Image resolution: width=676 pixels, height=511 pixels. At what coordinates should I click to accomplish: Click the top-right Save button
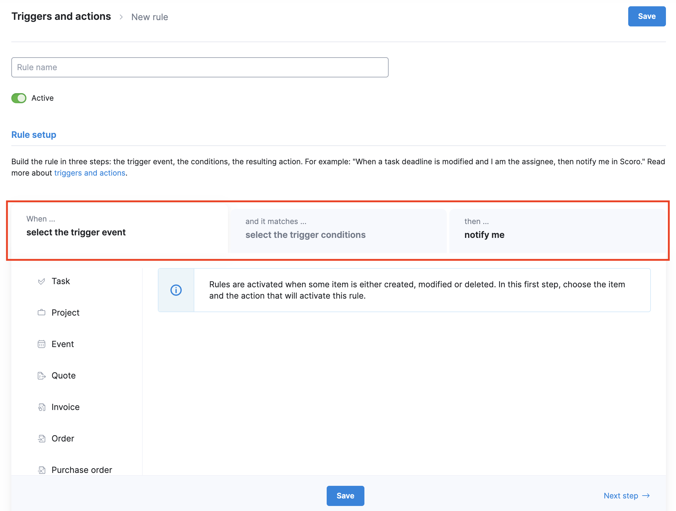coord(647,16)
